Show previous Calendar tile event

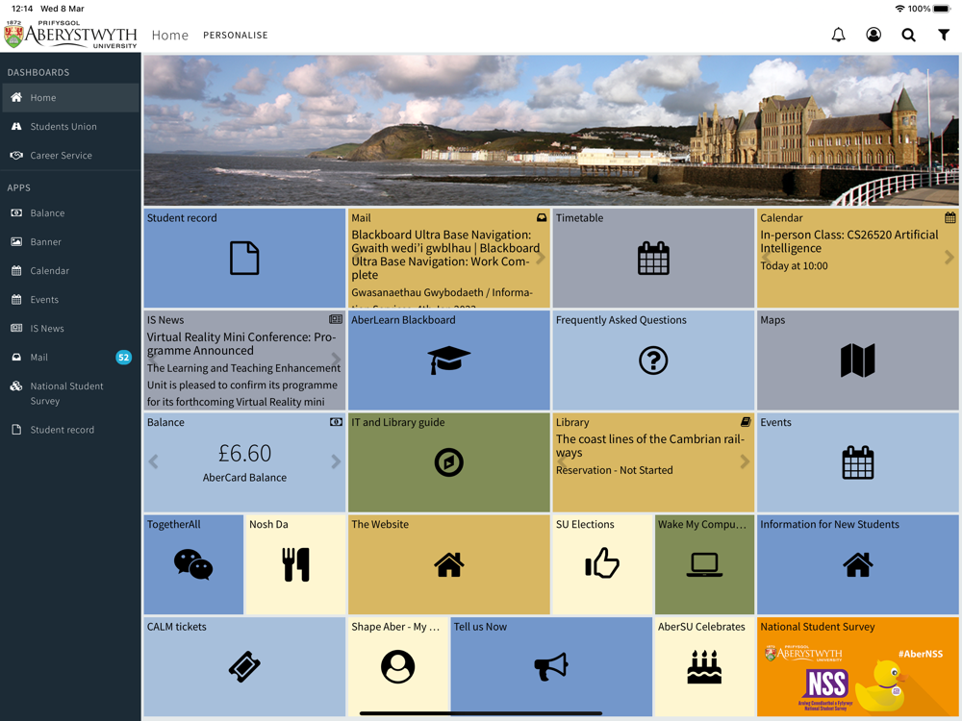pos(767,258)
